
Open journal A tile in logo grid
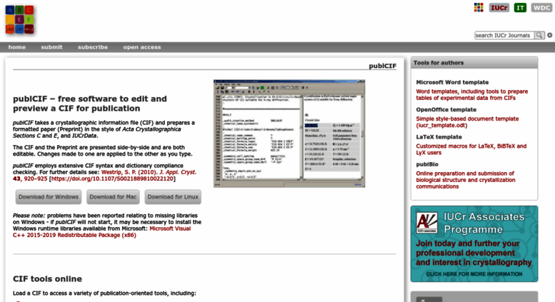(x=10, y=10)
